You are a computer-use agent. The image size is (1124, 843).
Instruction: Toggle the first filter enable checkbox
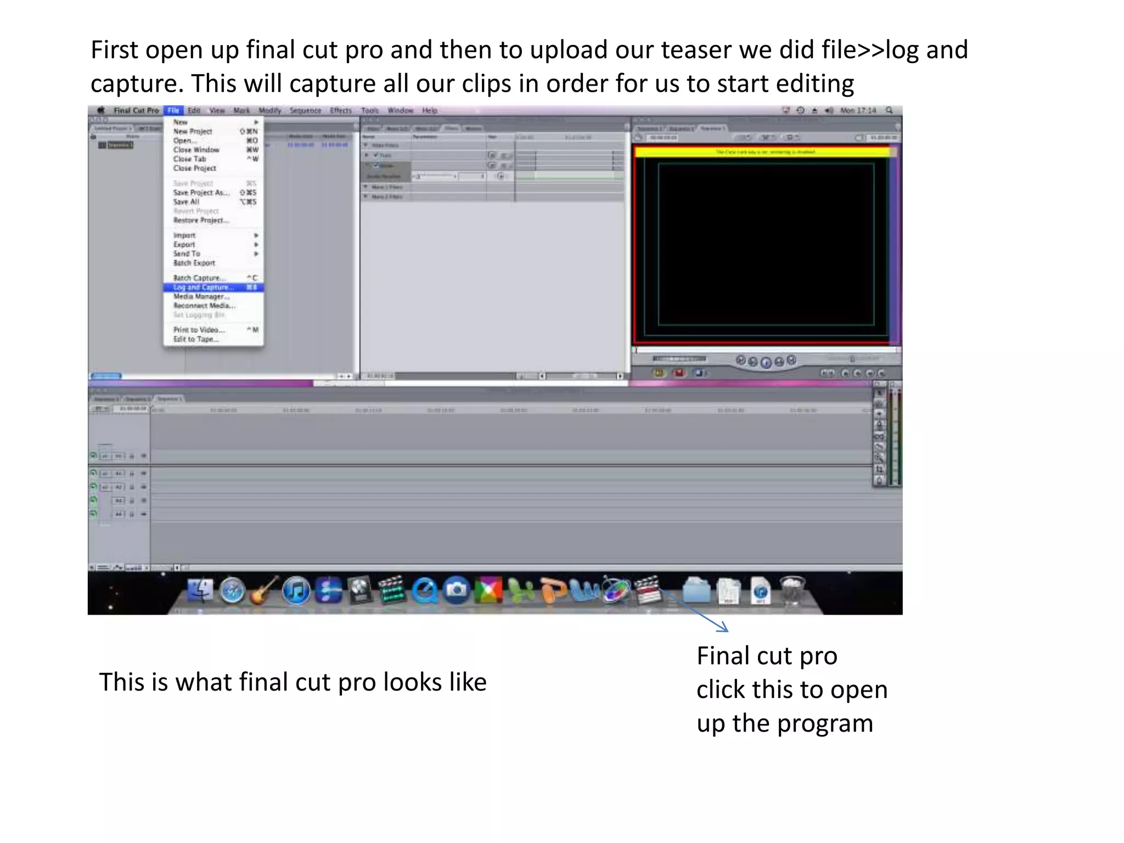pyautogui.click(x=376, y=155)
